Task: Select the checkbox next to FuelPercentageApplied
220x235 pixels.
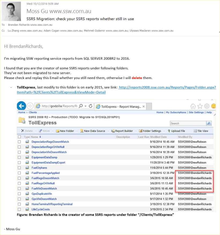Action: 19,173
